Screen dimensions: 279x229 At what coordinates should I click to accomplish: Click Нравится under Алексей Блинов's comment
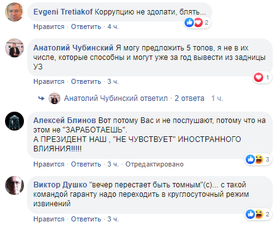click(49, 164)
